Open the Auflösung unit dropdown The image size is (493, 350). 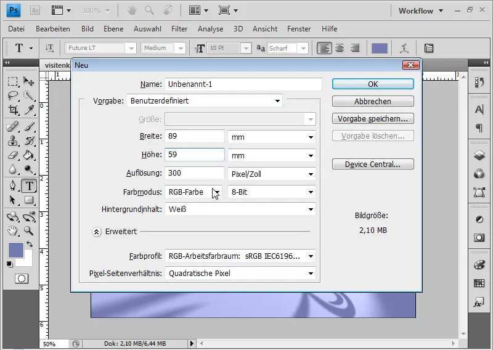pyautogui.click(x=272, y=174)
